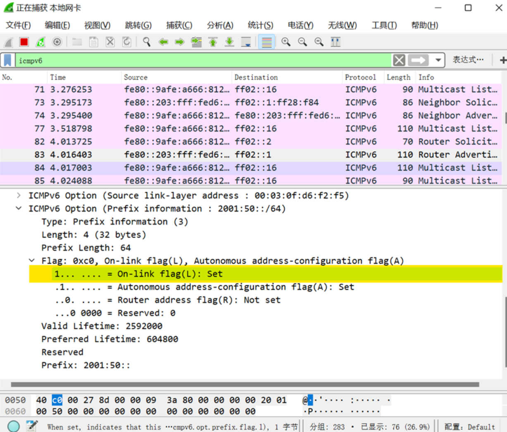
Task: Open the 无线(W) menu
Action: point(342,25)
